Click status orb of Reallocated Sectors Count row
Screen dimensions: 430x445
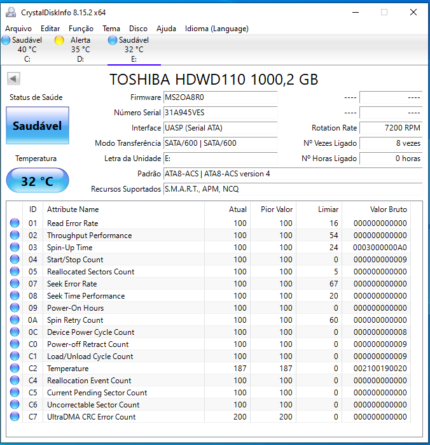pos(15,271)
